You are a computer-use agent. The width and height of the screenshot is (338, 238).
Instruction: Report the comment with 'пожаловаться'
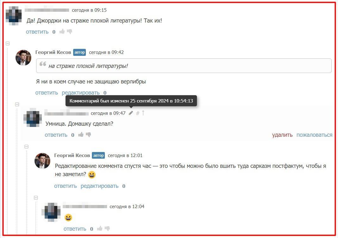[314, 135]
